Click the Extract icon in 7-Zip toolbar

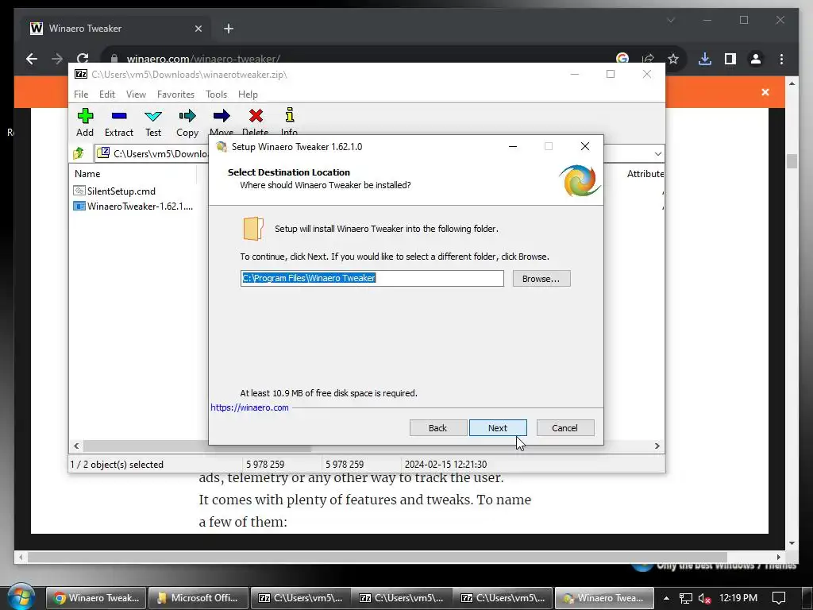[119, 116]
